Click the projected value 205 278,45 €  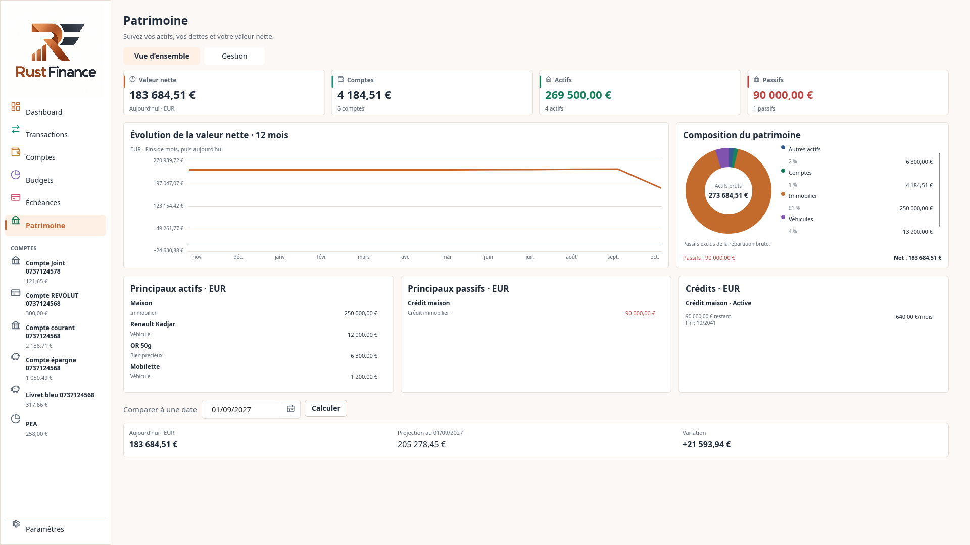421,444
